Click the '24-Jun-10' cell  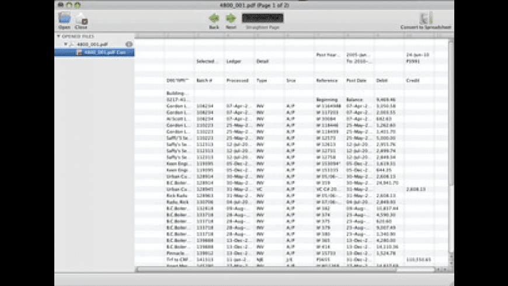[417, 55]
